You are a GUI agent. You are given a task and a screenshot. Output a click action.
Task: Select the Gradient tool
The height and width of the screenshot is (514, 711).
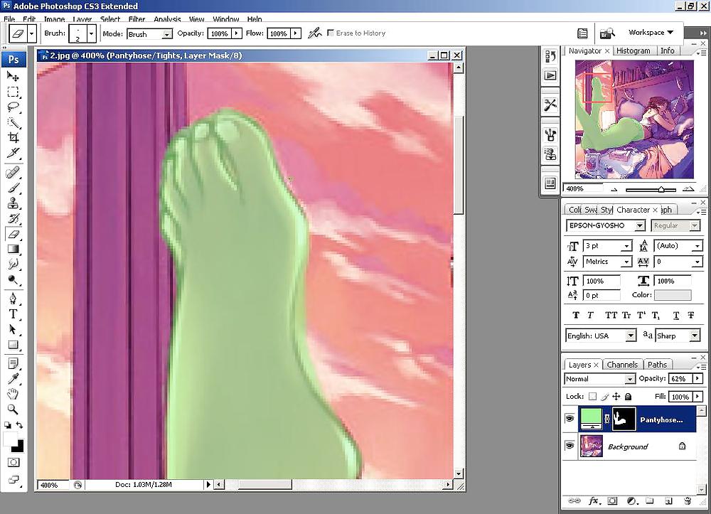coord(13,249)
